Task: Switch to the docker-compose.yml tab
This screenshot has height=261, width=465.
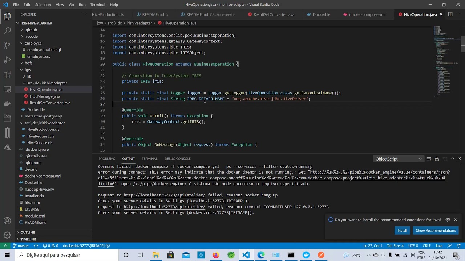Action: pos(367,14)
